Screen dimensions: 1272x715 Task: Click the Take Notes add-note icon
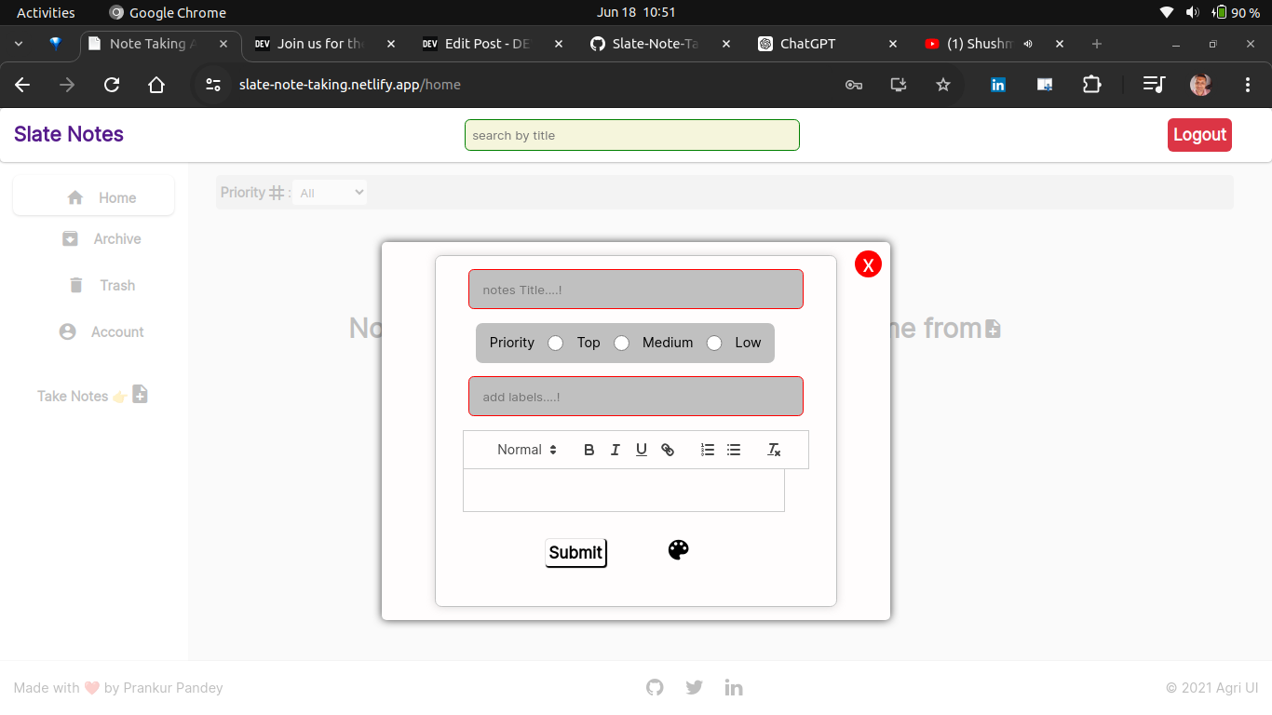tap(140, 395)
